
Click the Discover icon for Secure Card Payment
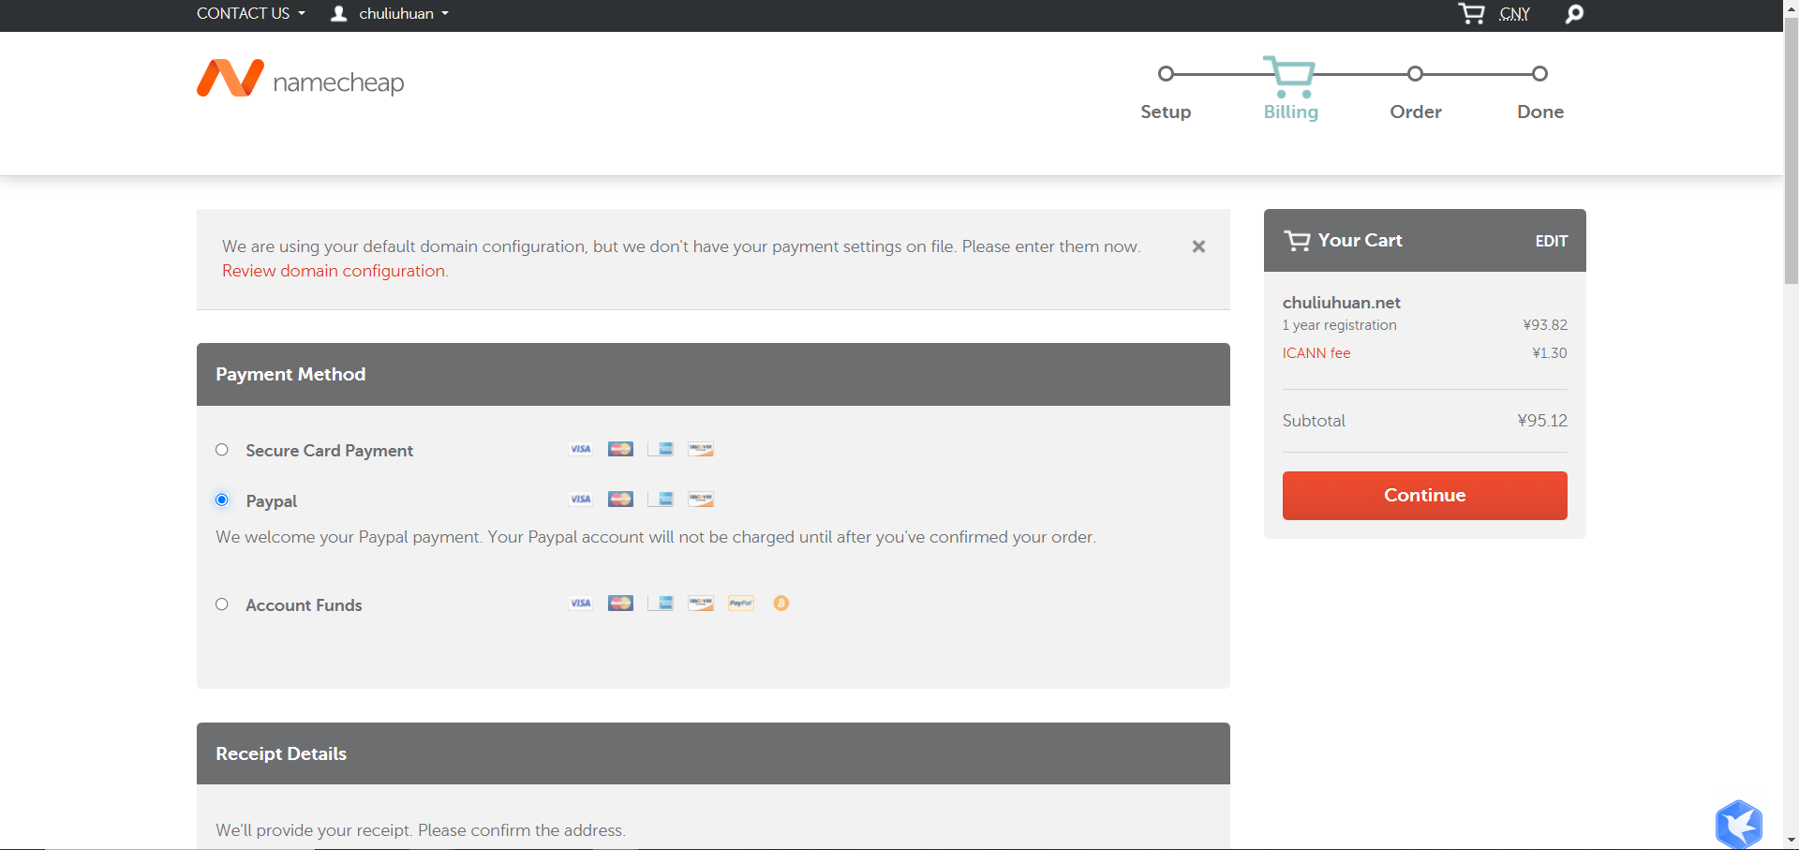coord(701,449)
